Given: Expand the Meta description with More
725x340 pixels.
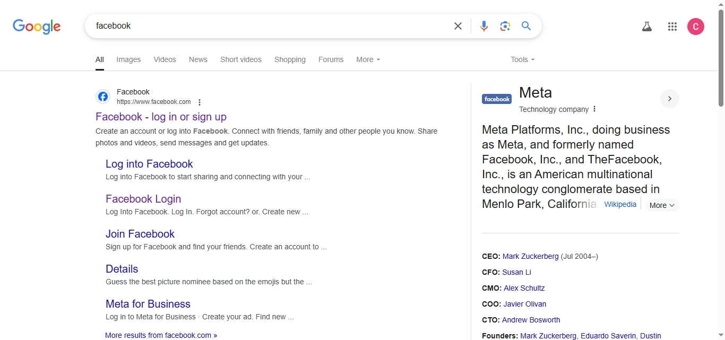Looking at the screenshot, I should pos(662,205).
